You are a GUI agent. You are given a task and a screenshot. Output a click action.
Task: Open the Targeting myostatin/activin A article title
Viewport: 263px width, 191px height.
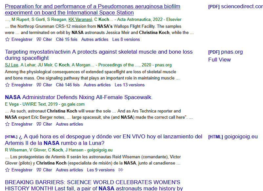[x=99, y=55]
